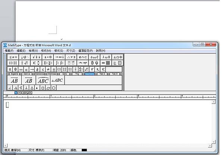Click the black 顏色 color swatch

[84, 150]
